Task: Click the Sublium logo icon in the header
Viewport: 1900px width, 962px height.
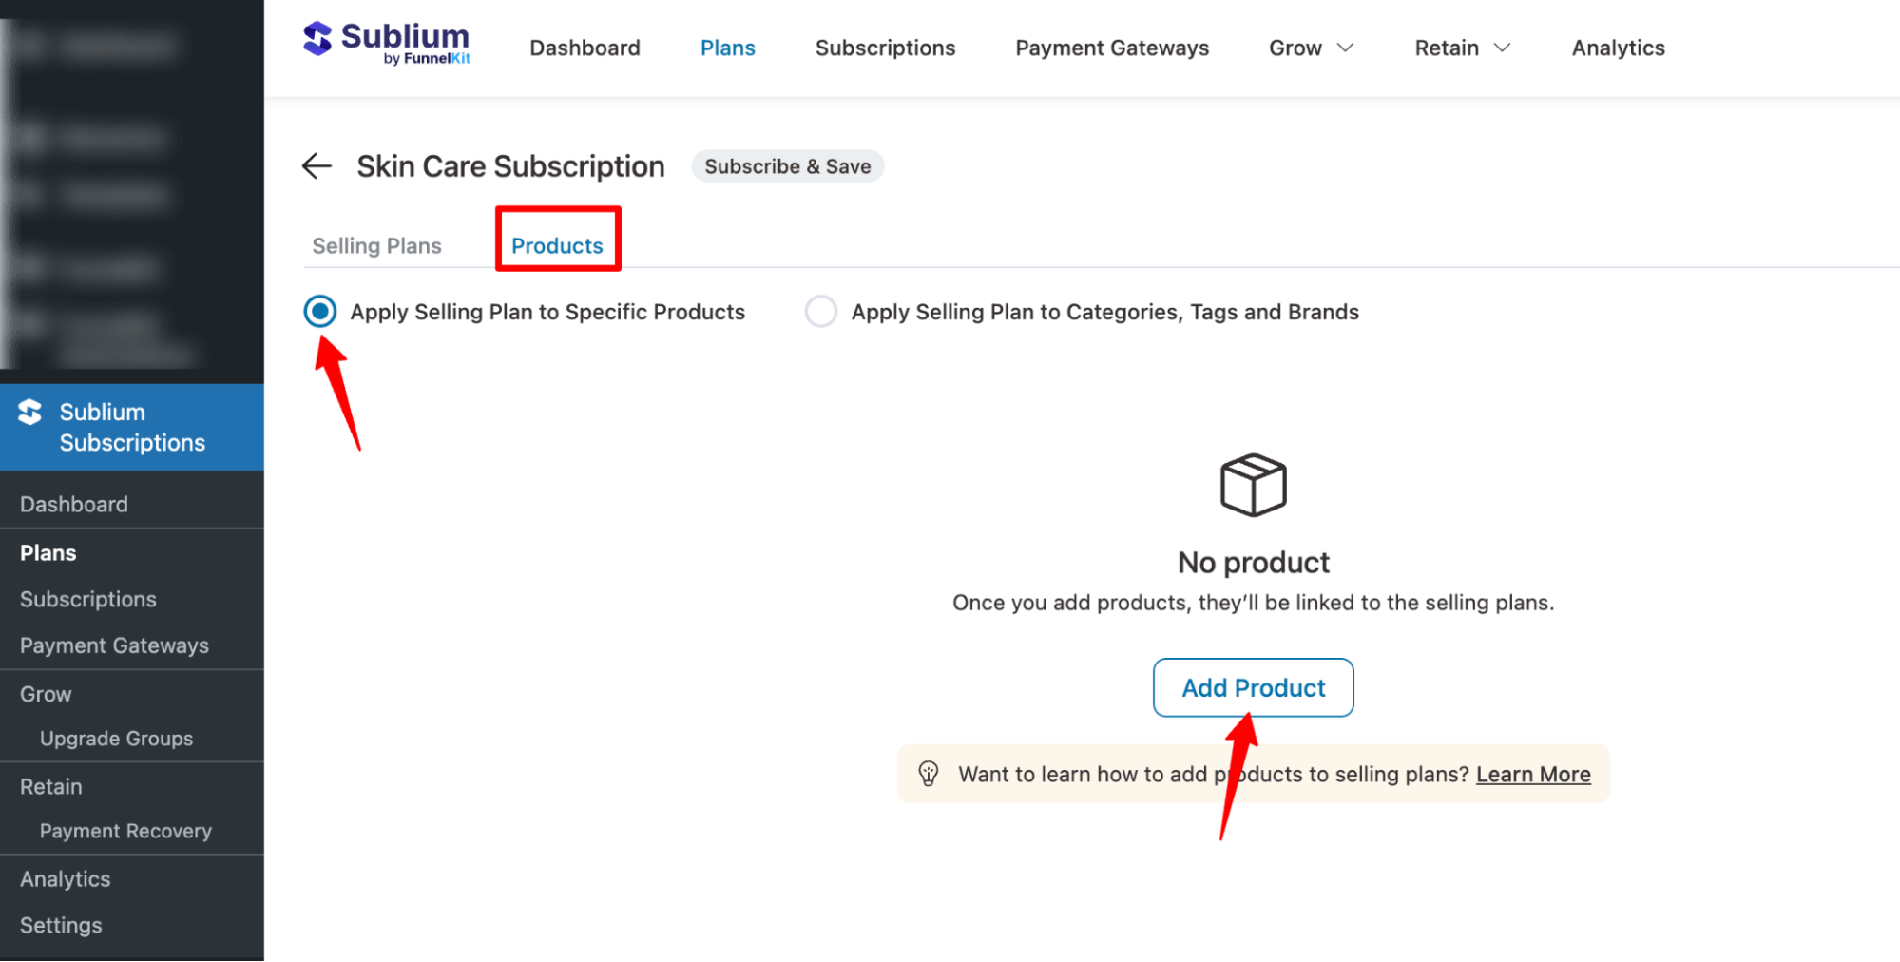Action: [317, 41]
